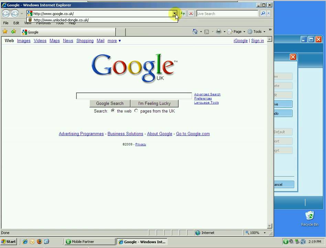Select the 'the web' radio option
This screenshot has height=248, width=326.
113,111
